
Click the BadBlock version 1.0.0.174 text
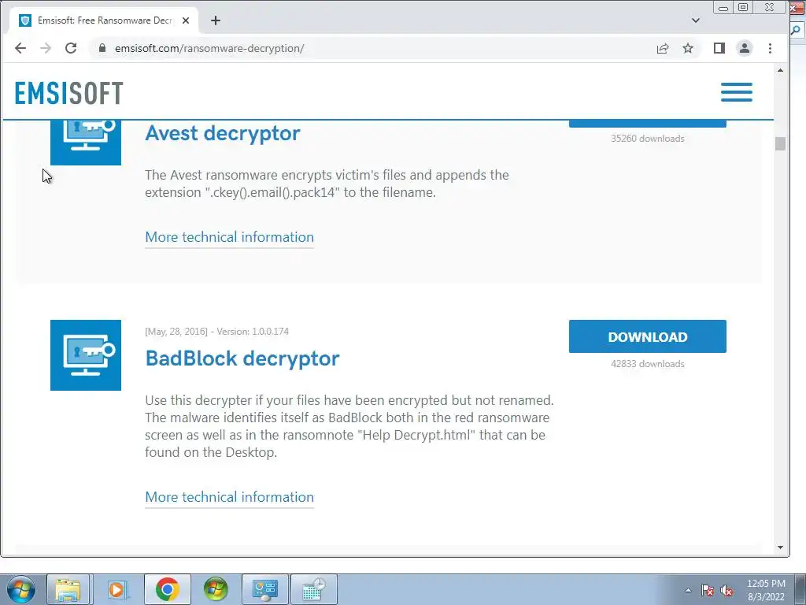pyautogui.click(x=253, y=332)
